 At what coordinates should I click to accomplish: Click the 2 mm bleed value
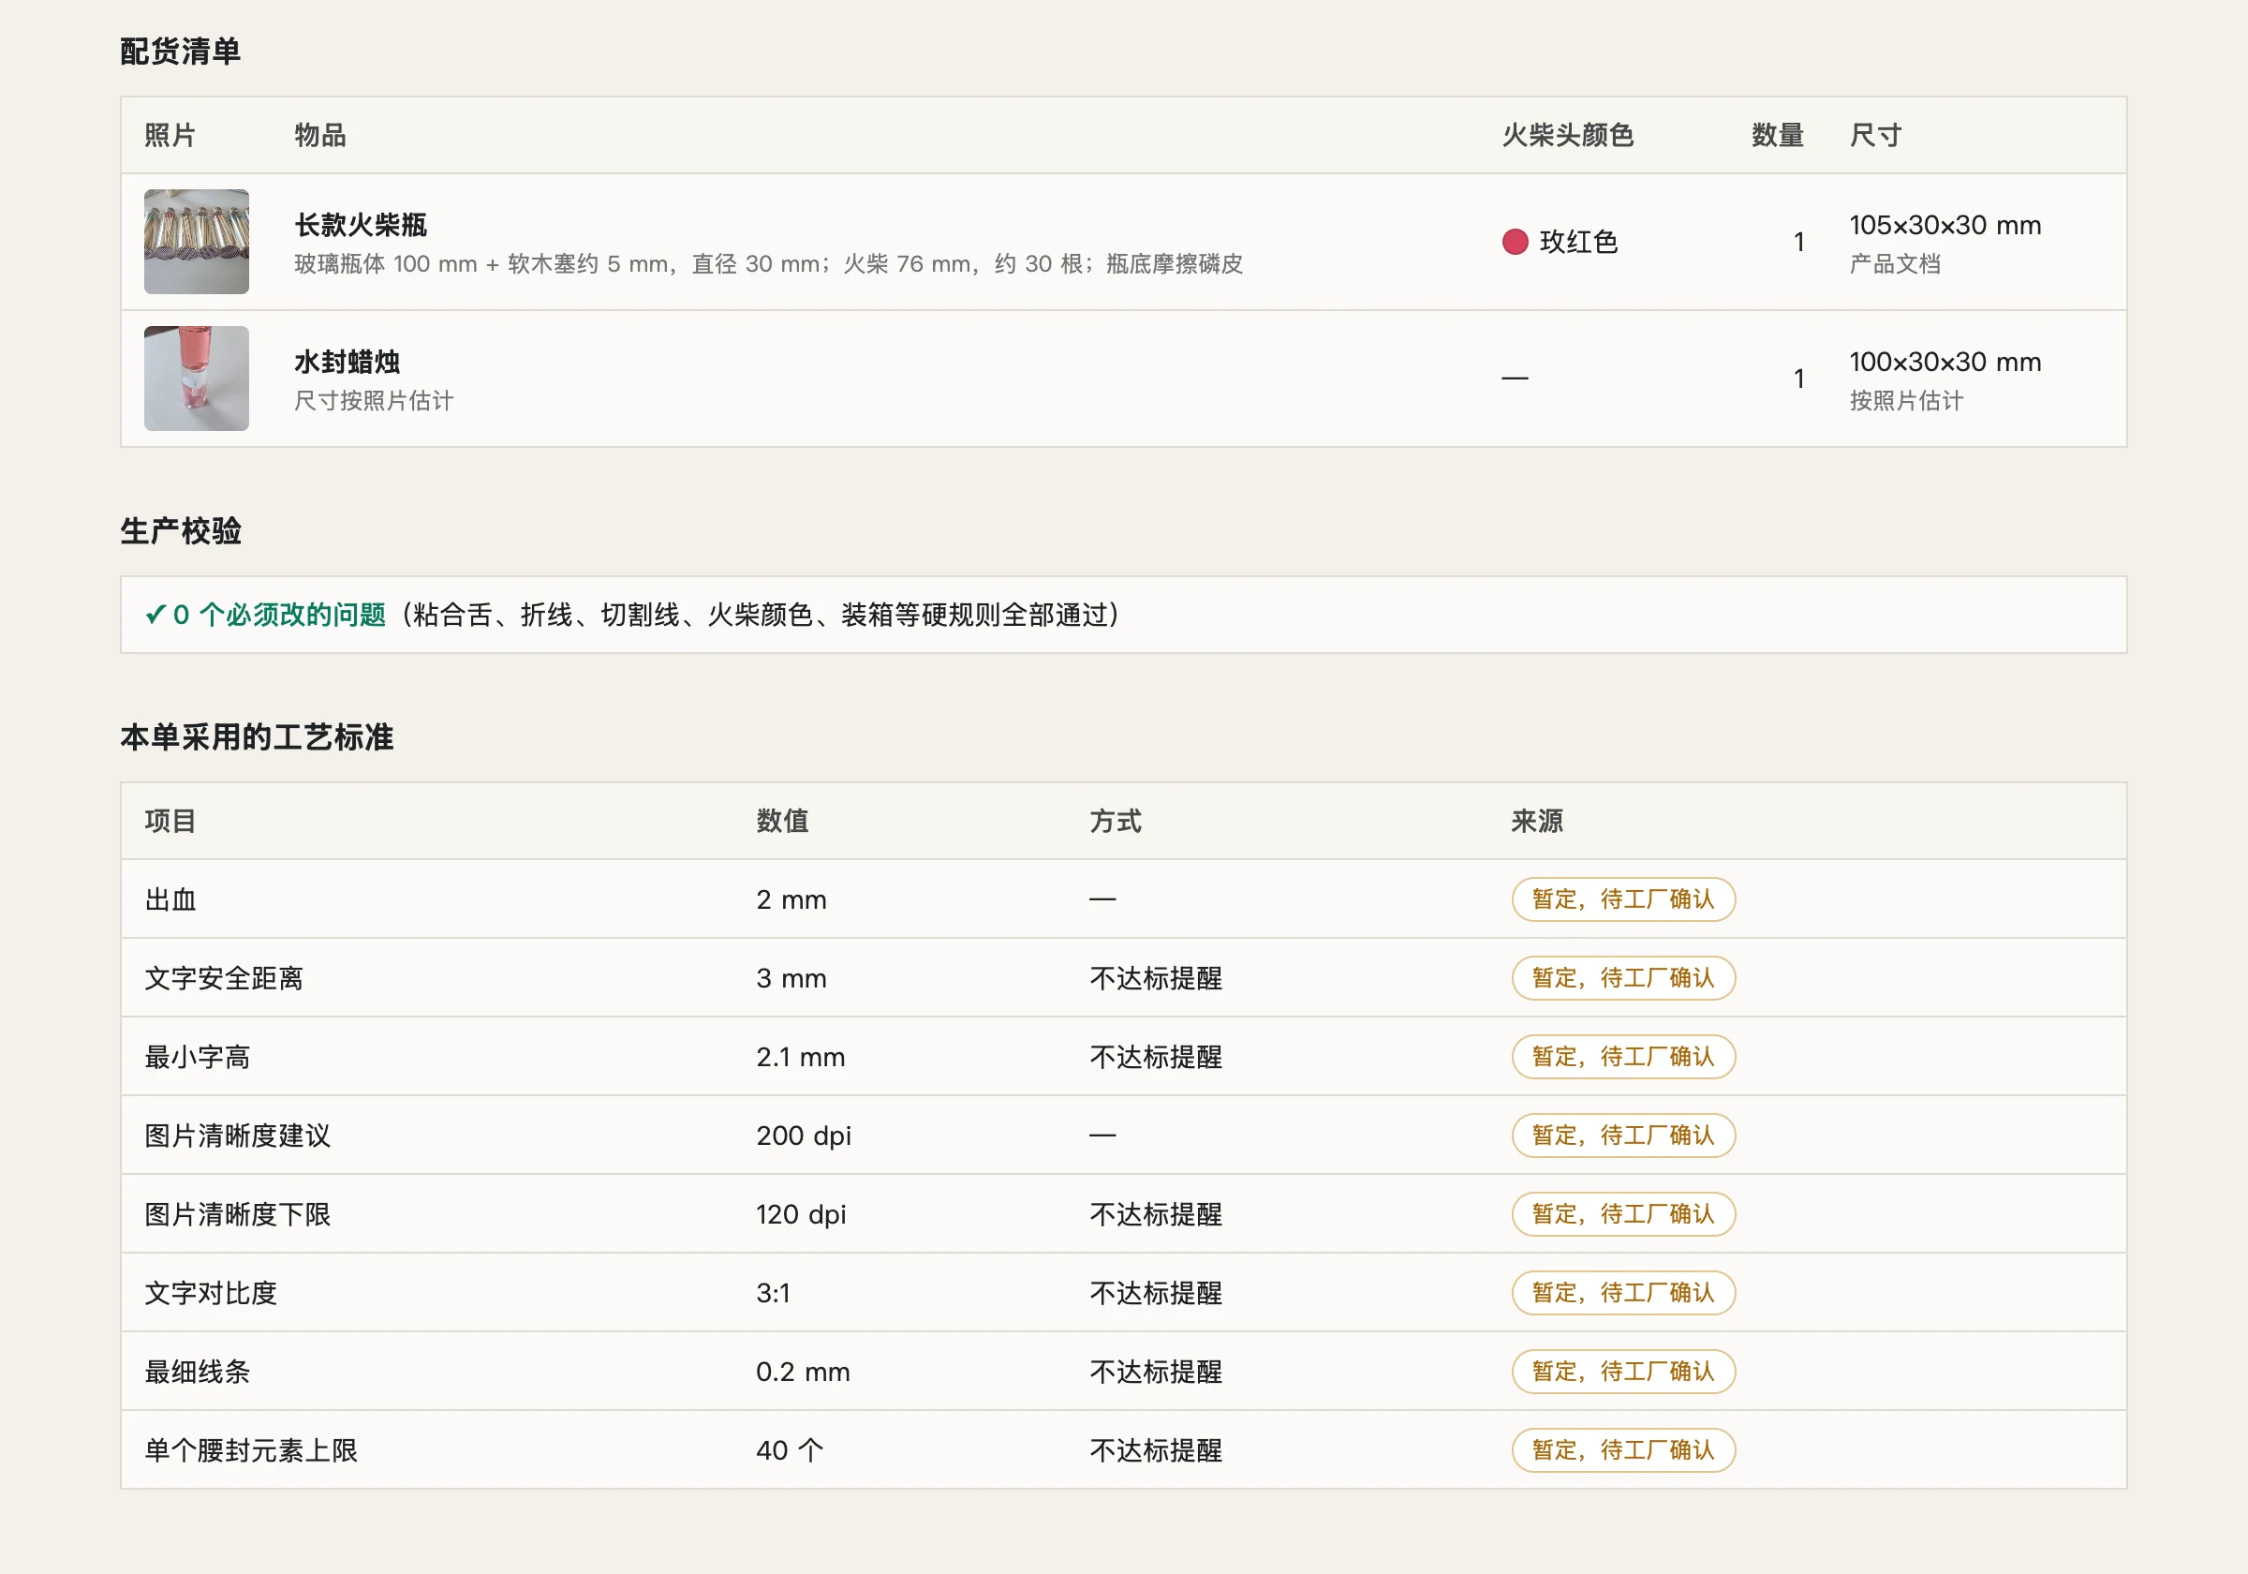click(791, 899)
